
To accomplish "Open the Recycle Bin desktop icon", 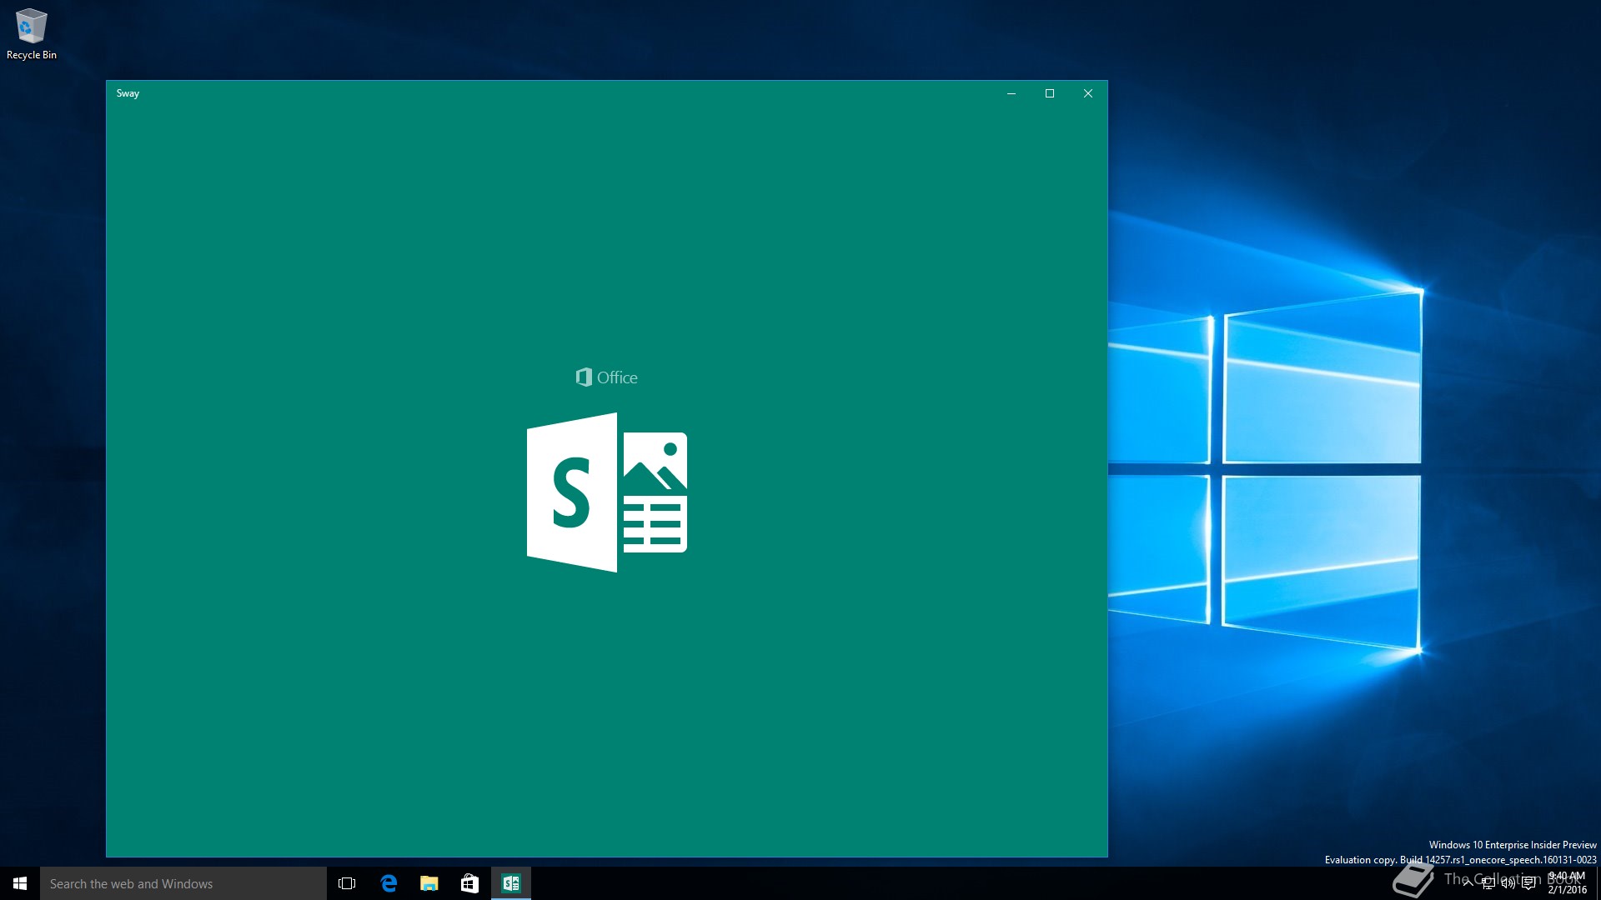I will [x=32, y=34].
